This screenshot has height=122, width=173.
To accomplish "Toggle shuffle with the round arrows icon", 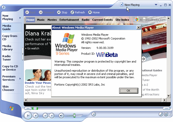I will (x=94, y=114).
